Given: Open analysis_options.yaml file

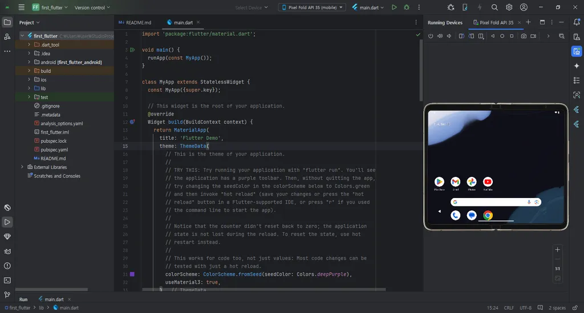Looking at the screenshot, I should click(x=62, y=123).
